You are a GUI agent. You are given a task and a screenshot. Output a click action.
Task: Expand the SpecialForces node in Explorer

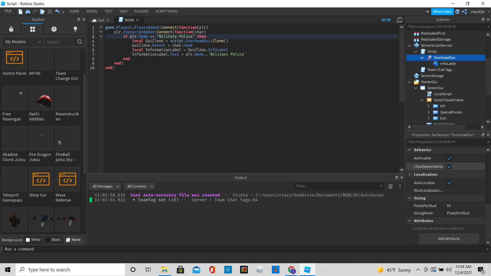pyautogui.click(x=429, y=112)
